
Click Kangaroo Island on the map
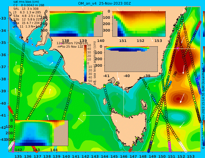pyautogui.click(x=41, y=53)
